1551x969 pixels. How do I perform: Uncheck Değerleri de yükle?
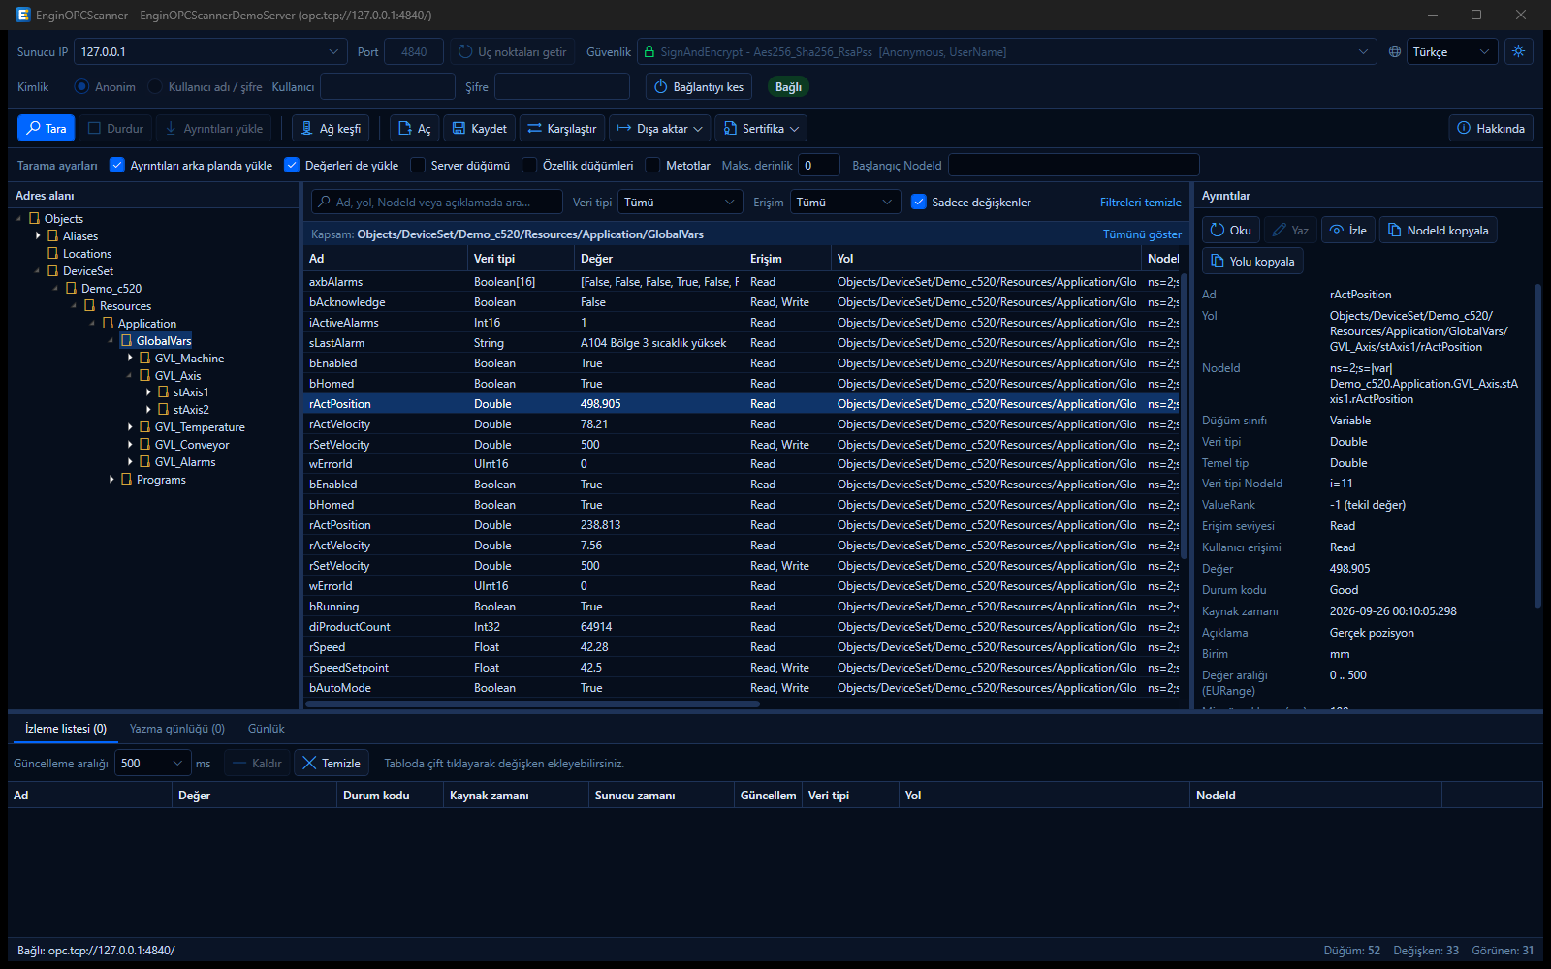coord(292,165)
